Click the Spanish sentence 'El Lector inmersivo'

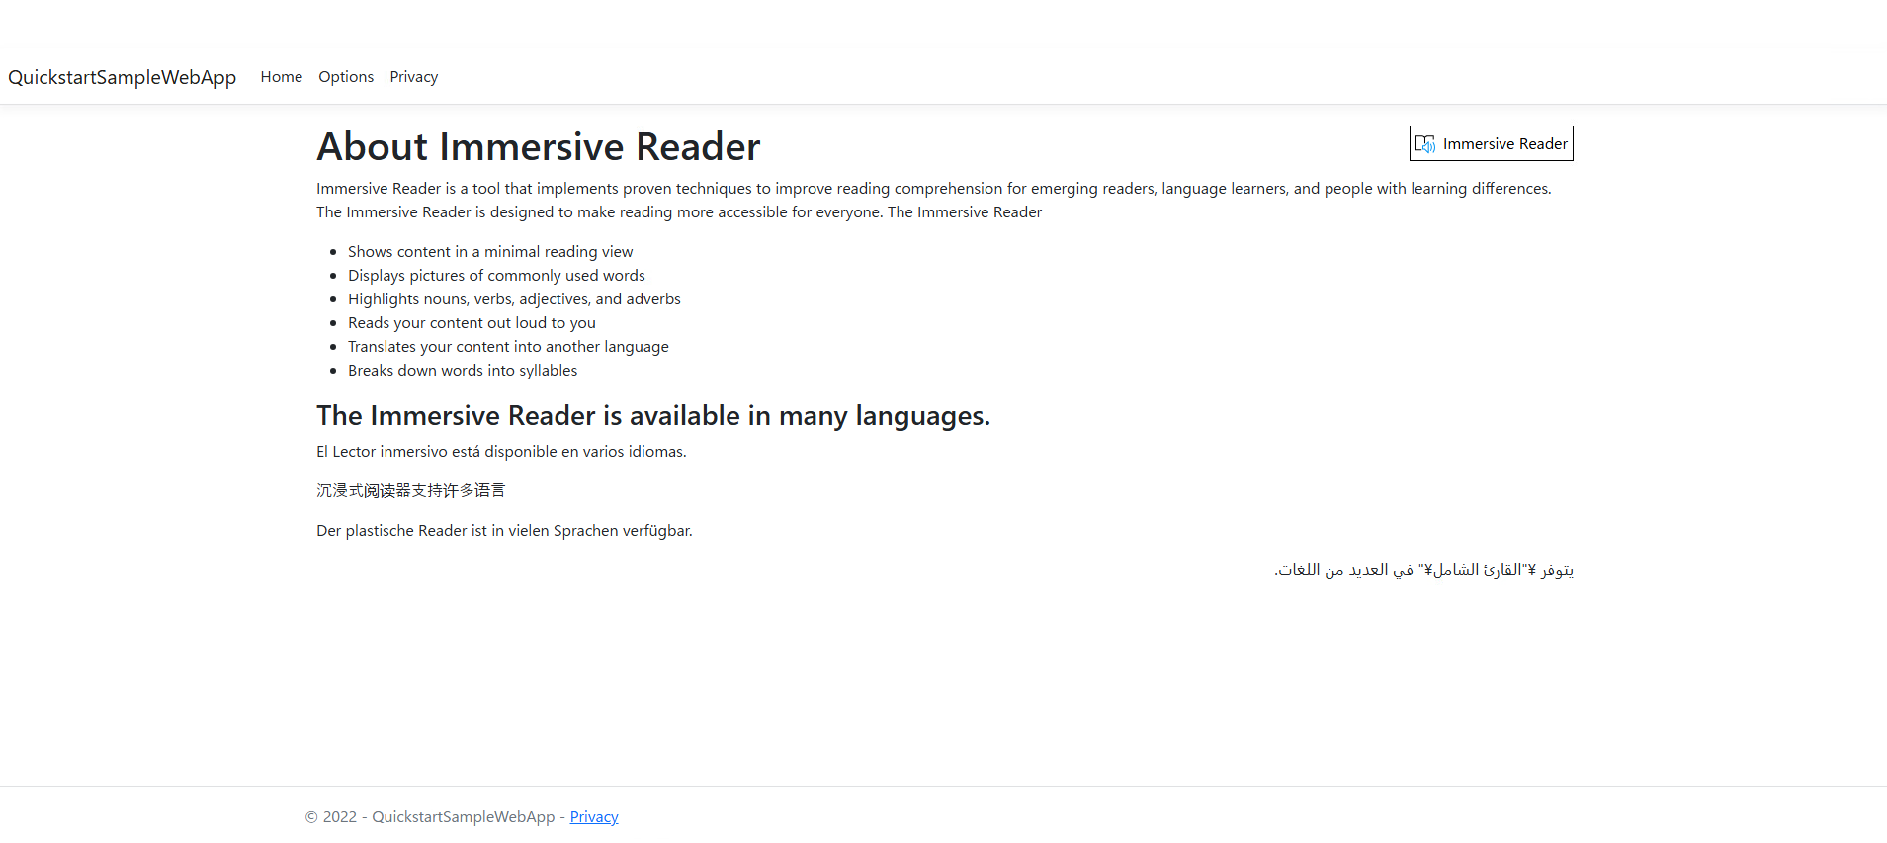[x=501, y=452]
